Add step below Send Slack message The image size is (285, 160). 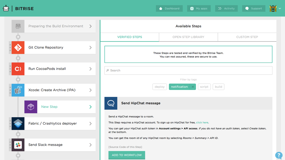pos(18,156)
